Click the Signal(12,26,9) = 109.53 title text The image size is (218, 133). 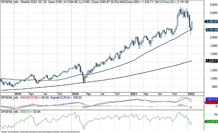pyautogui.click(x=66, y=98)
